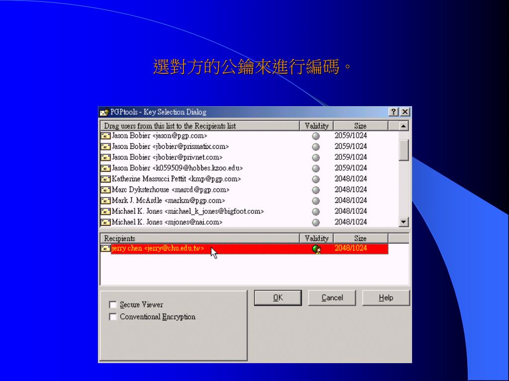The image size is (509, 381).
Task: Click Recipients column header
Action: (x=200, y=238)
